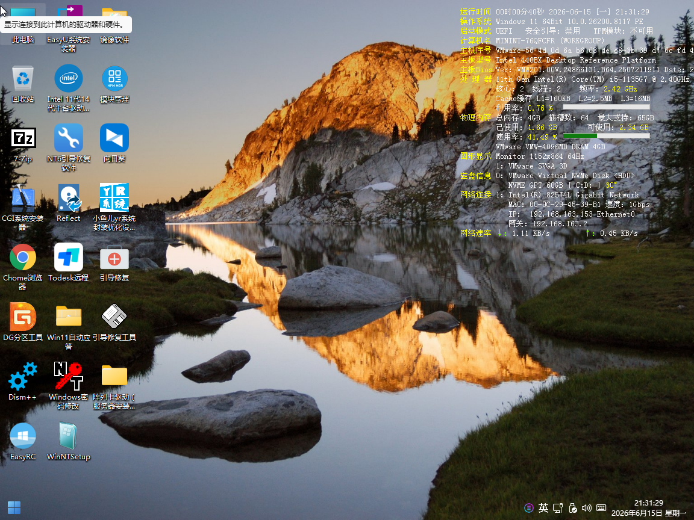
Task: Open the Windows Start button
Action: [x=14, y=507]
